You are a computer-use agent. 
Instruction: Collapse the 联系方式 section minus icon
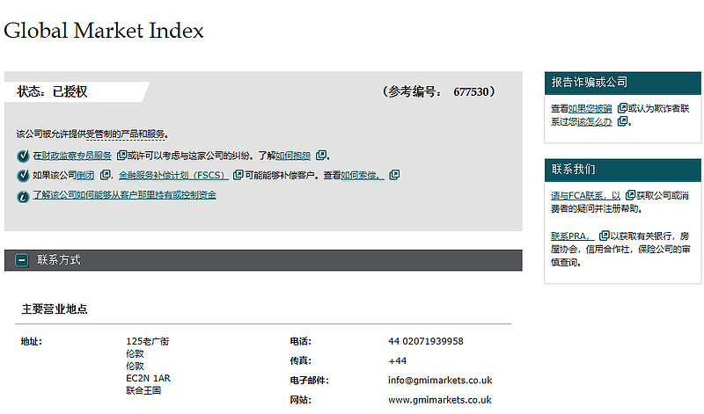point(21,260)
